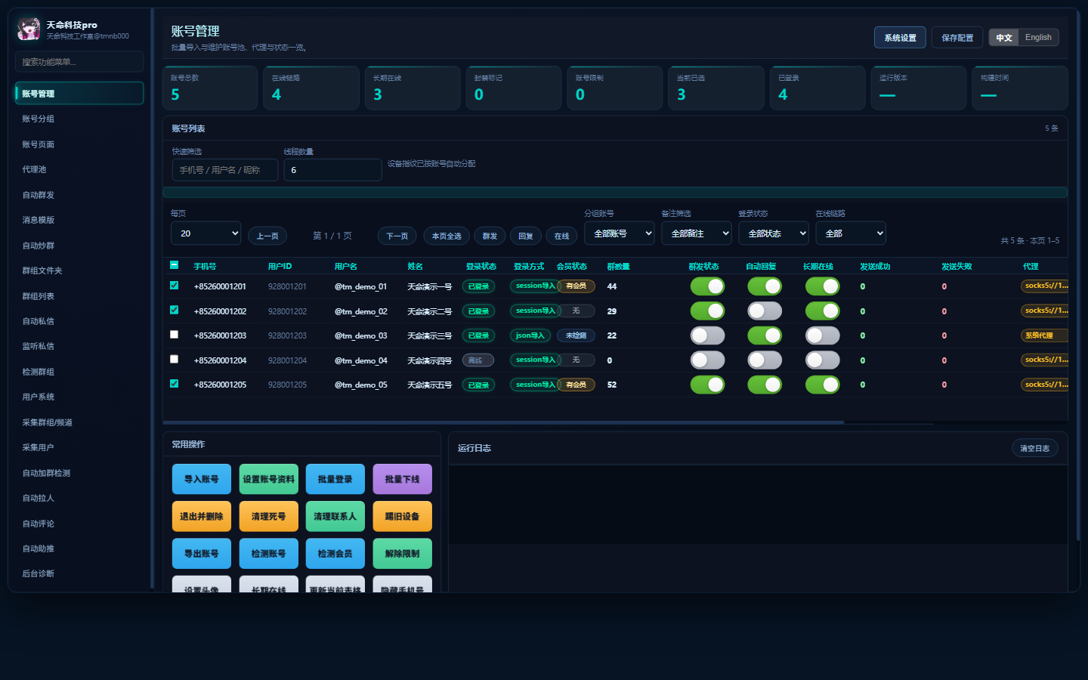Click the 保存配置 button
The image size is (1088, 680).
pyautogui.click(x=957, y=38)
